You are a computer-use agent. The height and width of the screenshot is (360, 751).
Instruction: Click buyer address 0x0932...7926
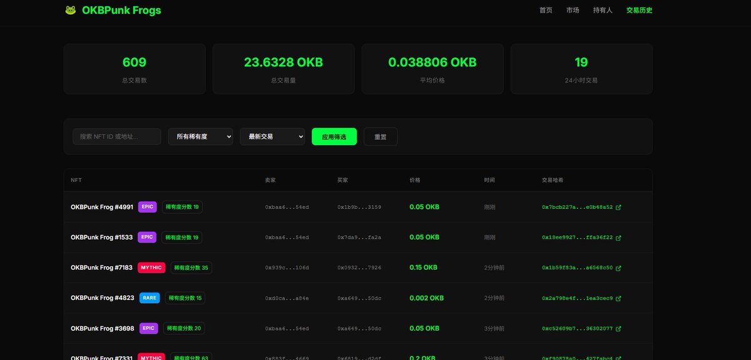(359, 267)
